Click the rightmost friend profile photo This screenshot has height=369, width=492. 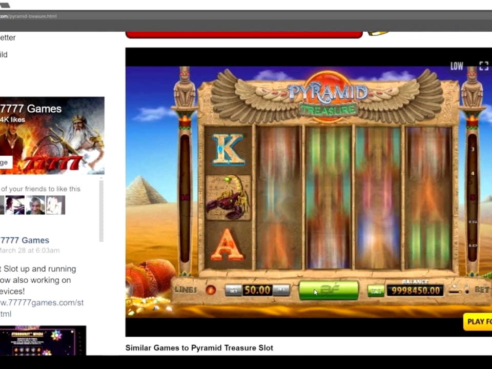coord(55,205)
